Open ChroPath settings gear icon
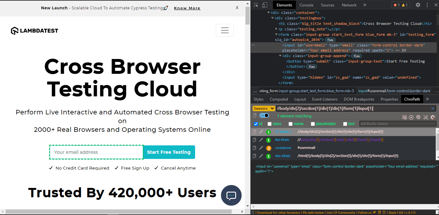Viewport: 439px width, 215px height. pyautogui.click(x=433, y=117)
